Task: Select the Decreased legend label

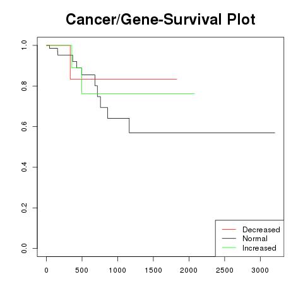Action: [261, 230]
